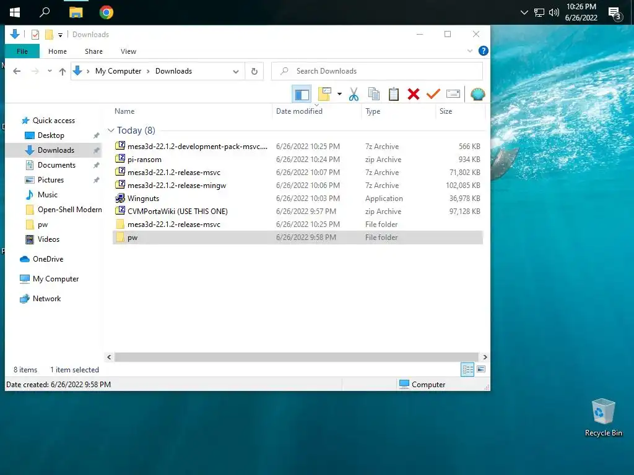Switch to the Home ribbon tab
Image resolution: width=634 pixels, height=475 pixels.
58,51
